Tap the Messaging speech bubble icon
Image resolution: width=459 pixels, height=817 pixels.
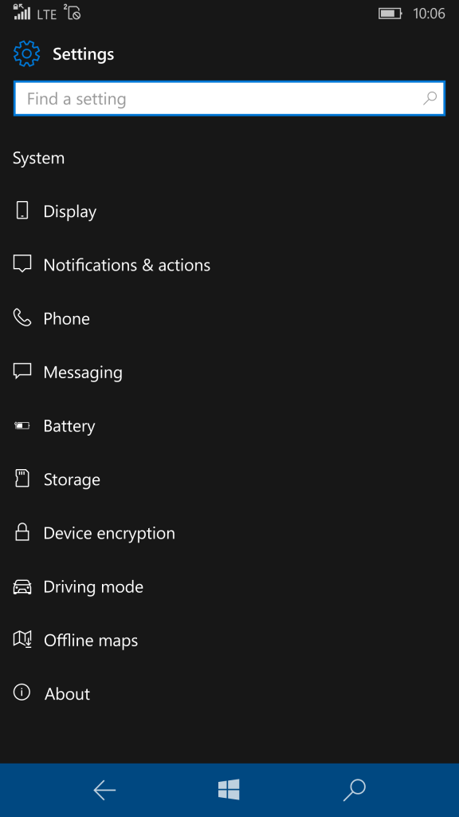tap(22, 372)
